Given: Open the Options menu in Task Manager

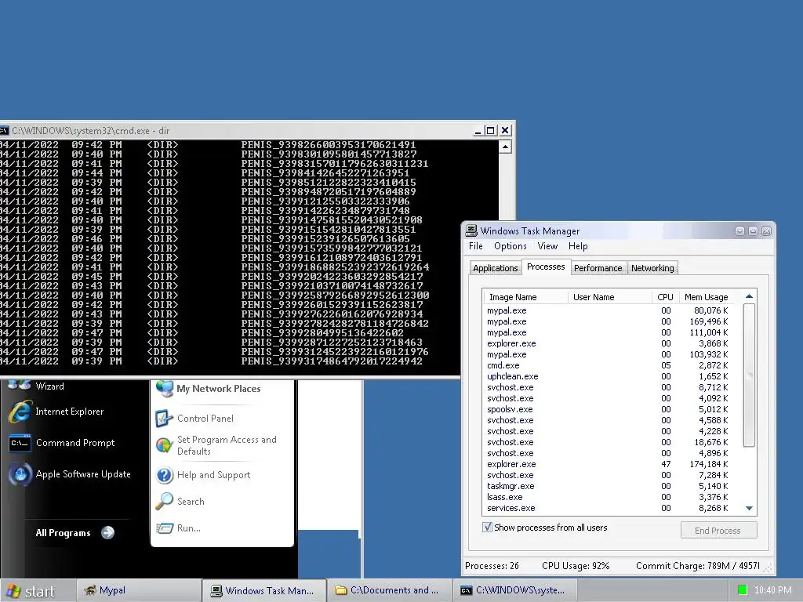Looking at the screenshot, I should 510,246.
